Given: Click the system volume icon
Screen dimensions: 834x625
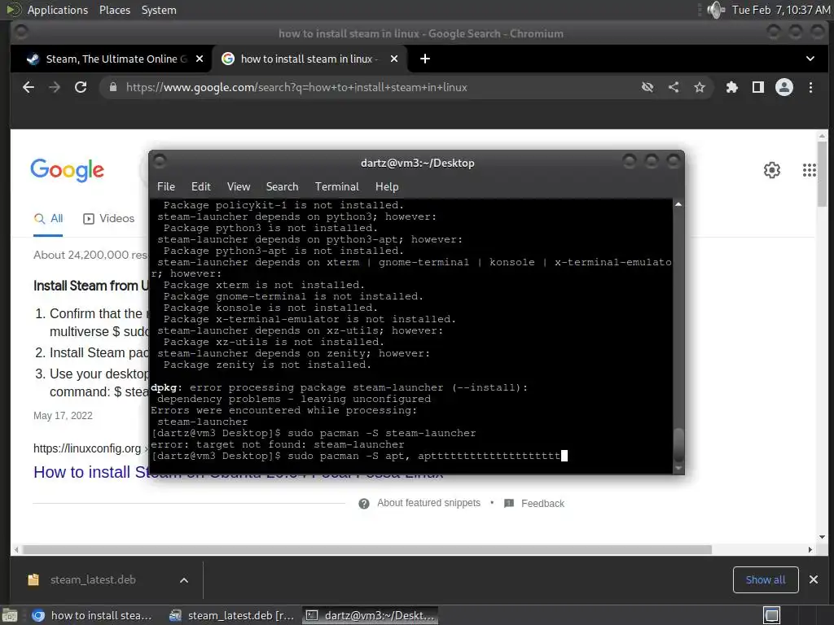Looking at the screenshot, I should point(716,10).
